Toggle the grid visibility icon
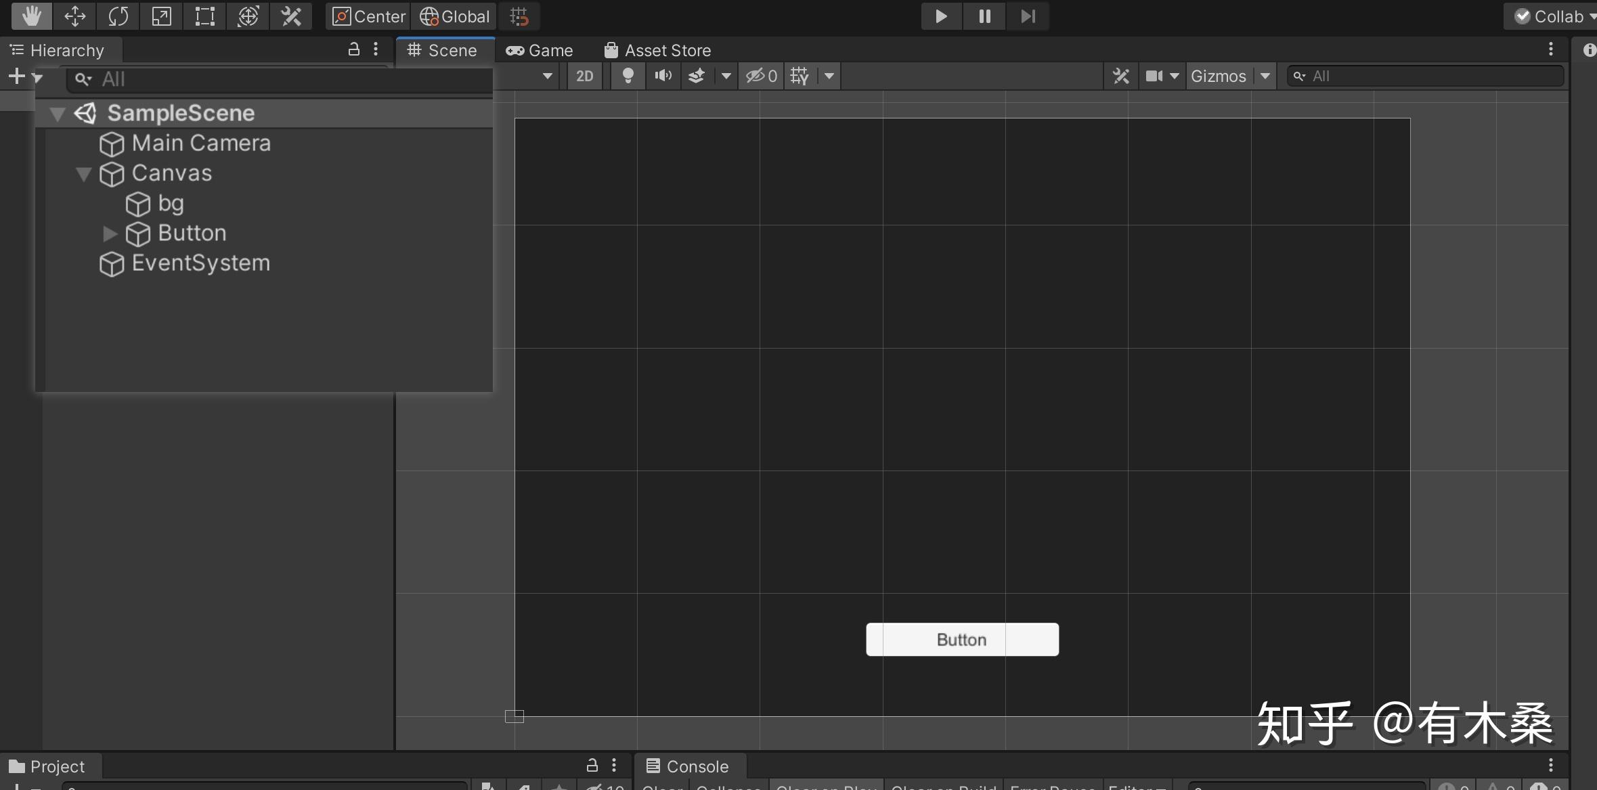This screenshot has height=790, width=1597. click(799, 76)
